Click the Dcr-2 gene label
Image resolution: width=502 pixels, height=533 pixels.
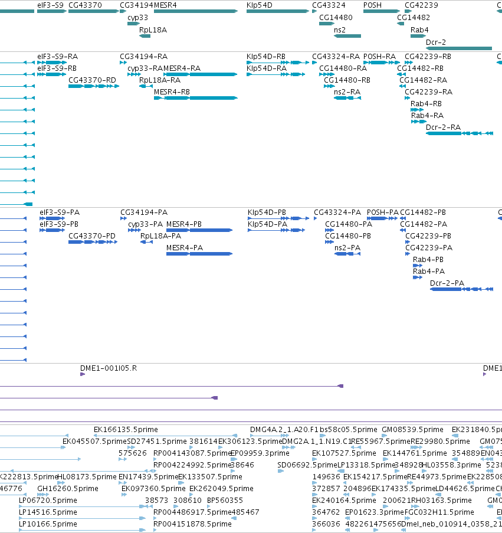pos(436,42)
